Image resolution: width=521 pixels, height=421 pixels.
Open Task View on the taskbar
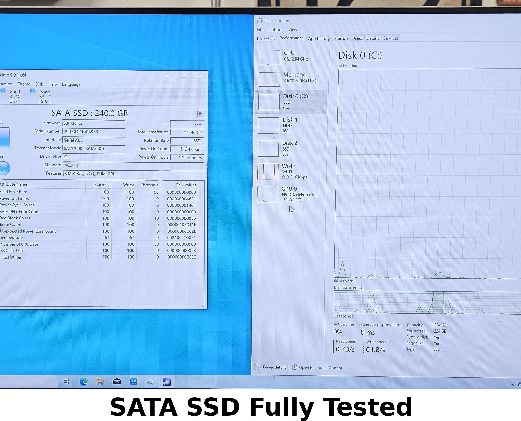[66, 382]
